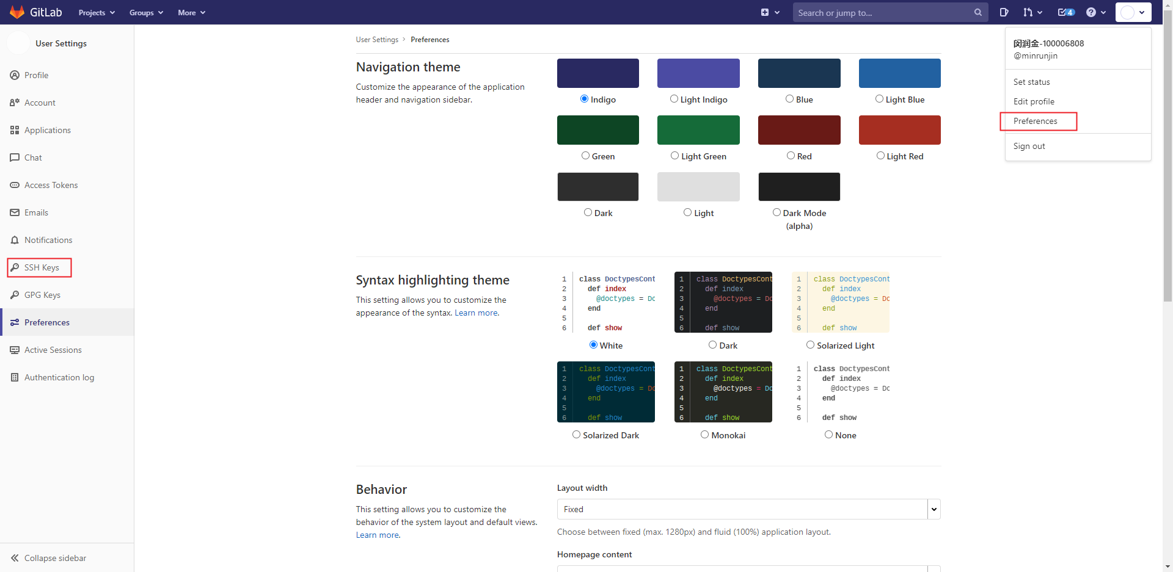Open the To-Do list icon with badge
1173x572 pixels.
click(x=1066, y=12)
